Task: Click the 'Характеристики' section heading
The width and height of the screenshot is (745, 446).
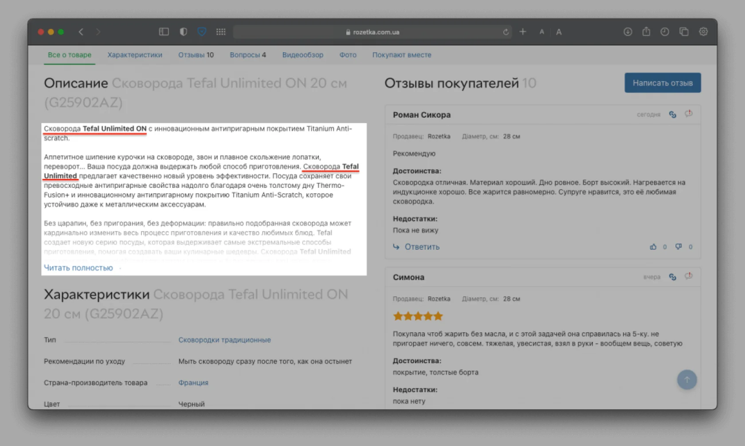Action: click(x=97, y=295)
